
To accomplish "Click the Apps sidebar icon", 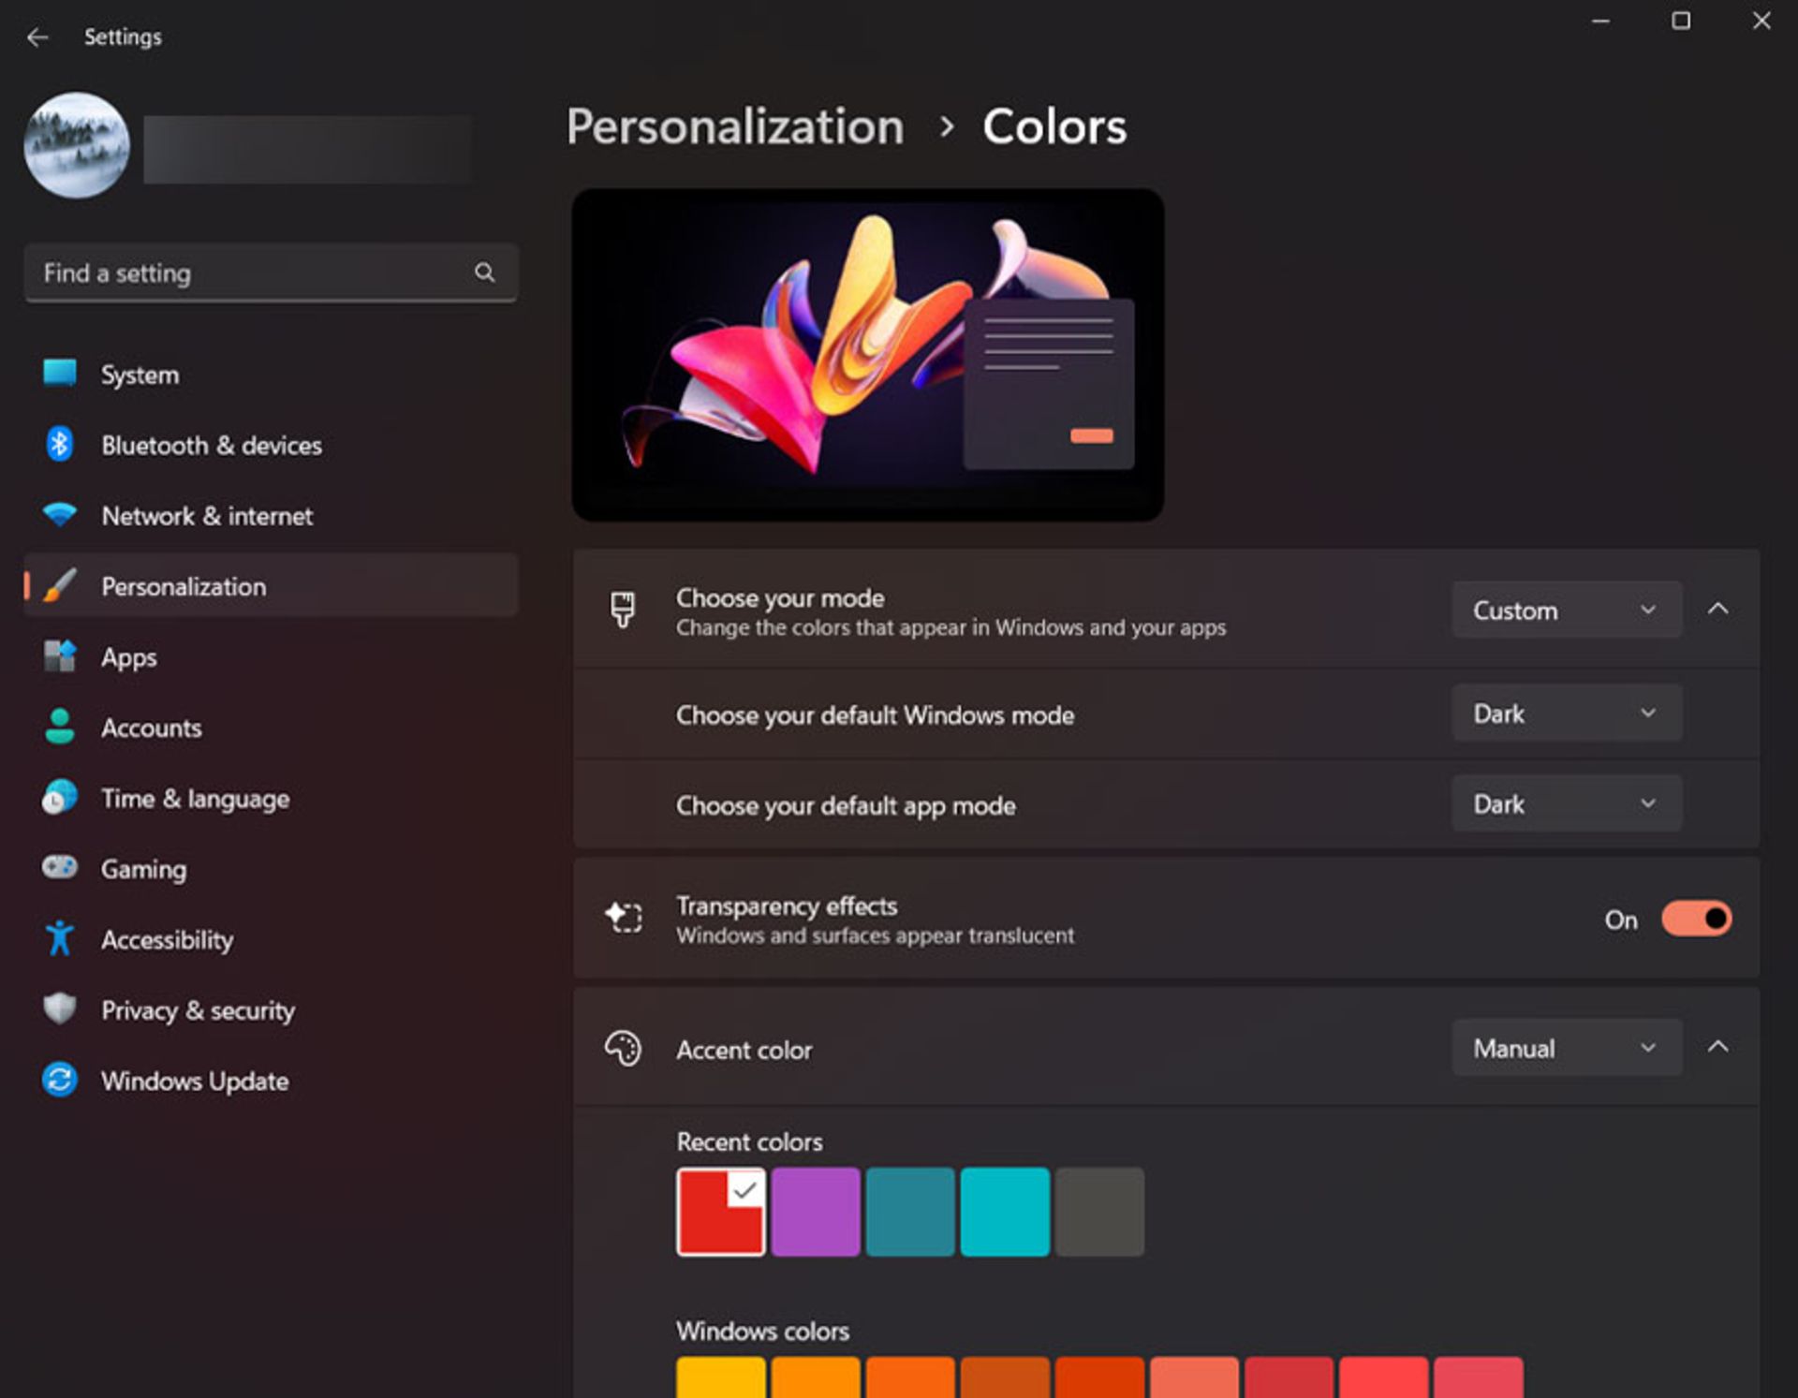I will (59, 656).
